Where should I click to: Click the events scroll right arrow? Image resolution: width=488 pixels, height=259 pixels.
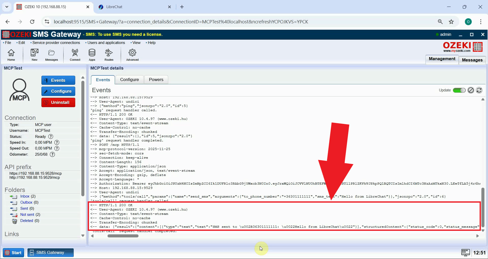(x=477, y=236)
